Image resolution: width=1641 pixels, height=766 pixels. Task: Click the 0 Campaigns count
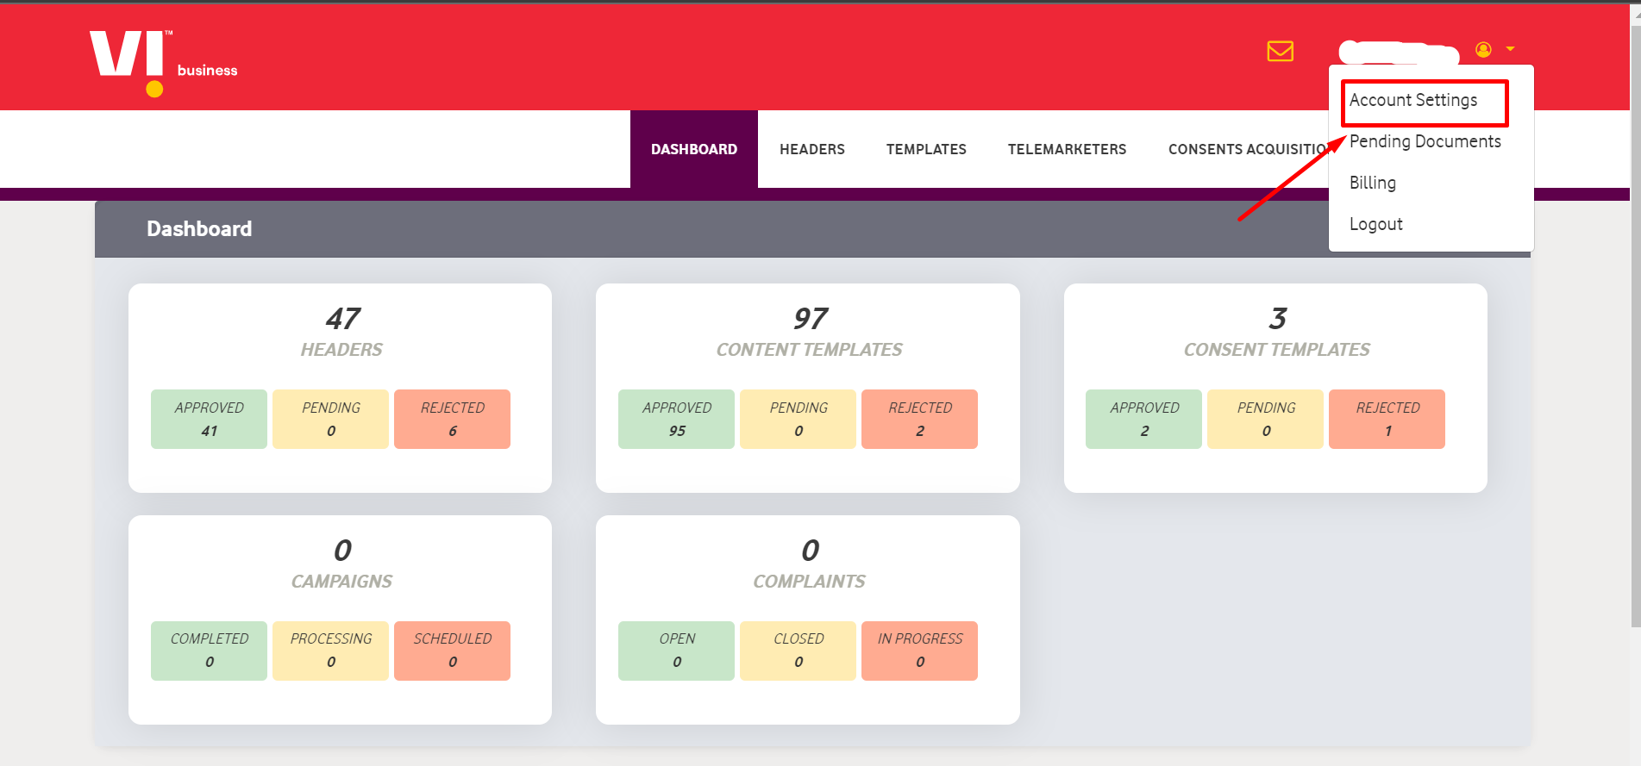click(x=342, y=550)
